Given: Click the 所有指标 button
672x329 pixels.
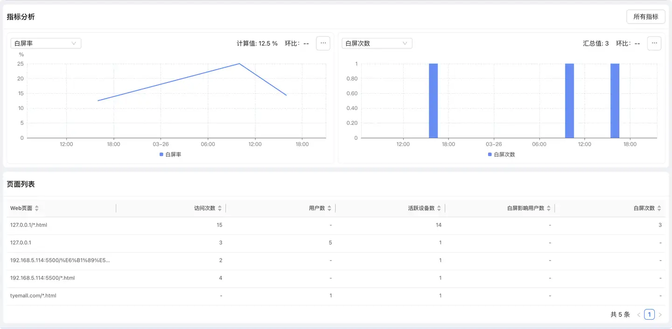Looking at the screenshot, I should pos(645,16).
